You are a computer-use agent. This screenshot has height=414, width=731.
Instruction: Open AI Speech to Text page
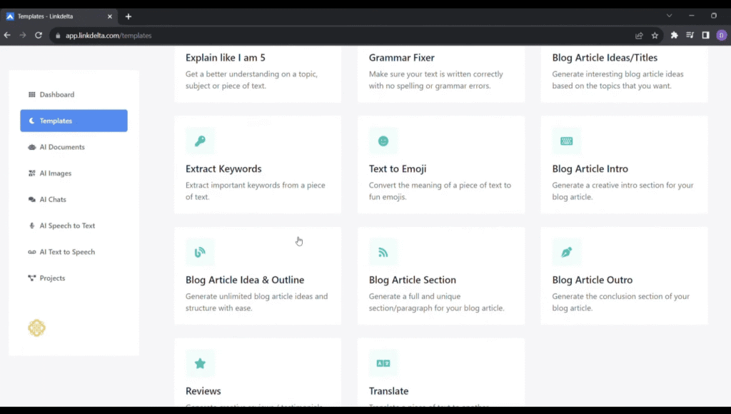pos(66,226)
